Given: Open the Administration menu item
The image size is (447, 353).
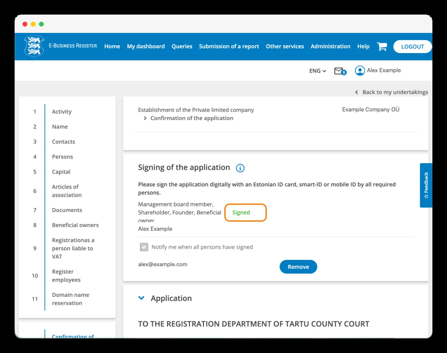Looking at the screenshot, I should [x=331, y=46].
